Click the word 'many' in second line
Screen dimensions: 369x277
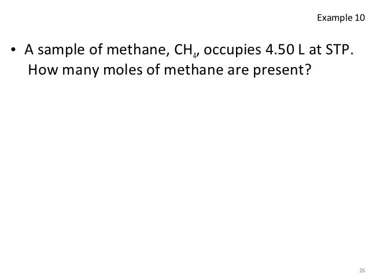pyautogui.click(x=80, y=71)
